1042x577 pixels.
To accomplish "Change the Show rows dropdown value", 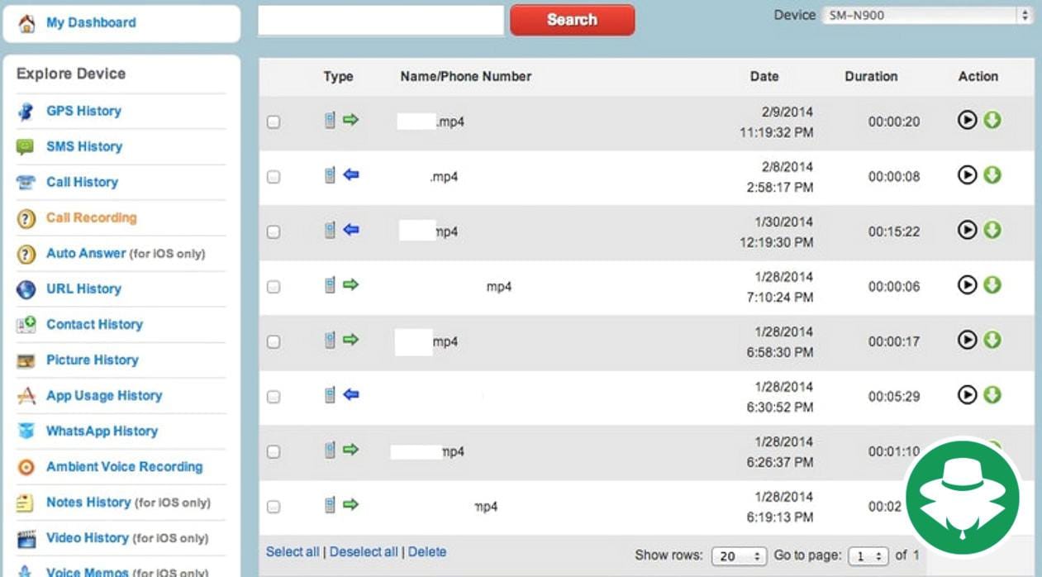I will coord(738,556).
